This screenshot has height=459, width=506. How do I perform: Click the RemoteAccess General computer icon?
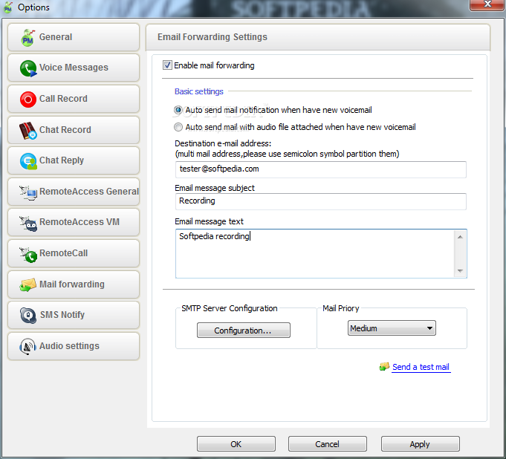click(28, 192)
